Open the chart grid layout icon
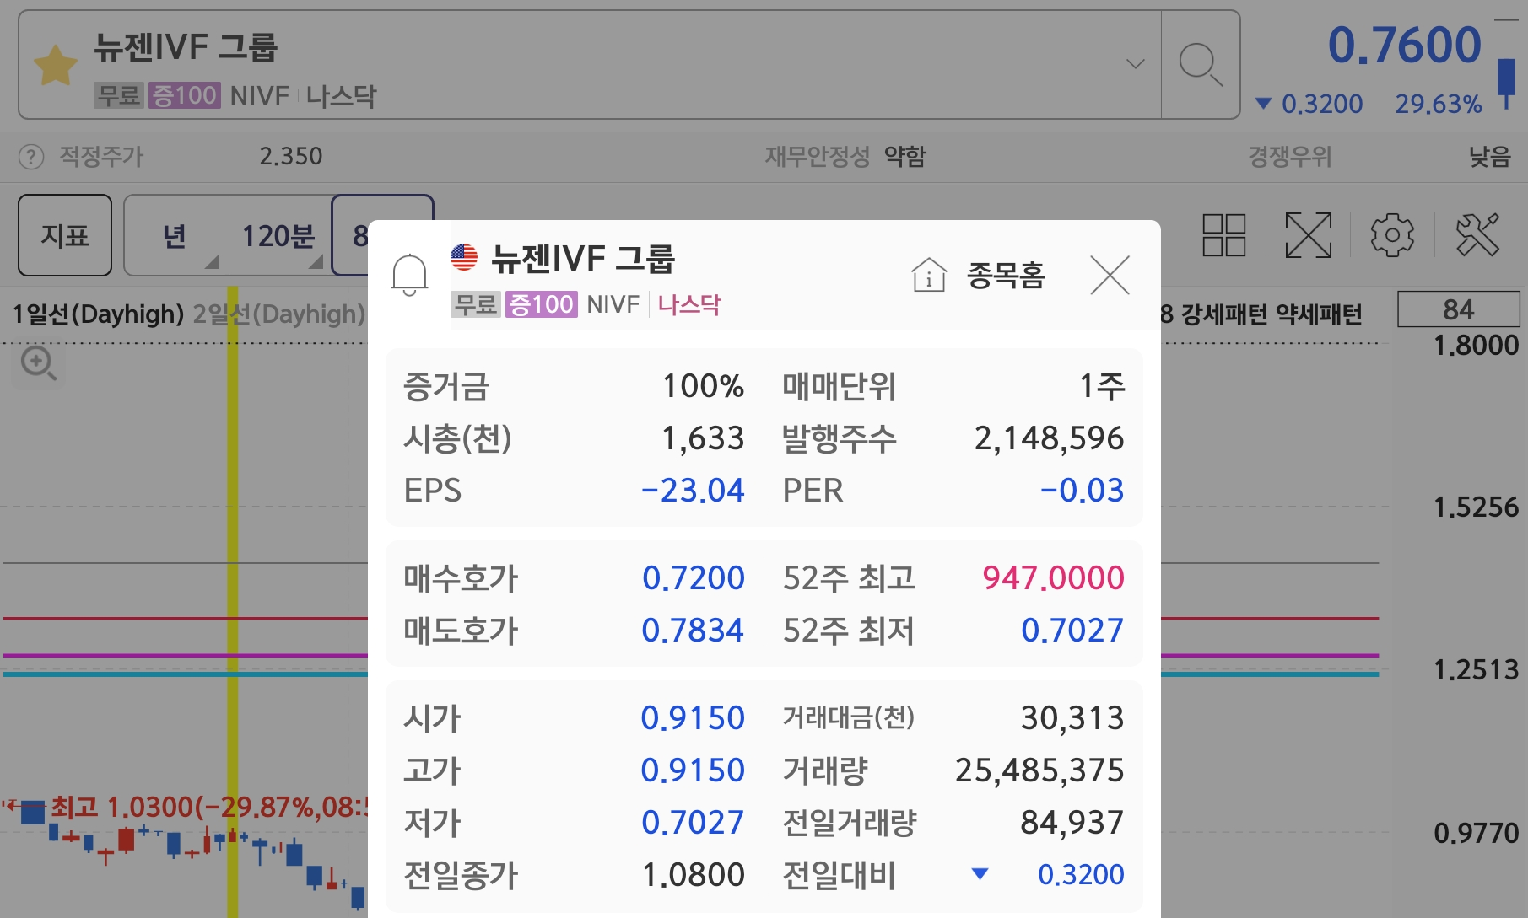Image resolution: width=1528 pixels, height=918 pixels. pos(1223,235)
